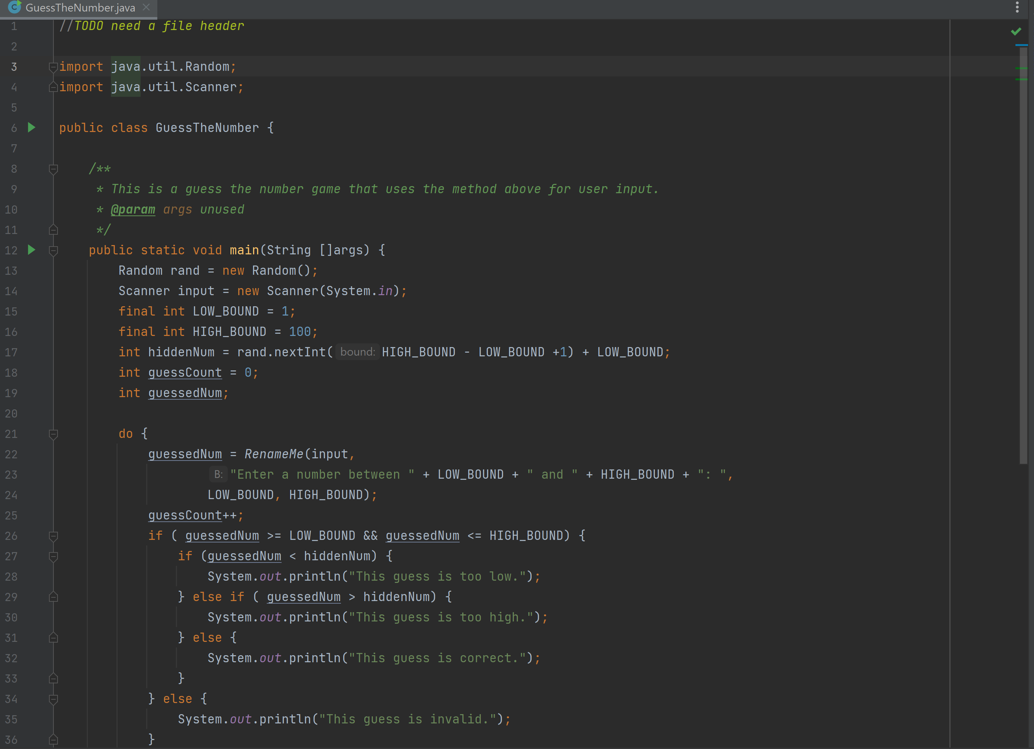This screenshot has width=1034, height=749.
Task: Click the "B:" string inlay hint
Action: tap(218, 474)
